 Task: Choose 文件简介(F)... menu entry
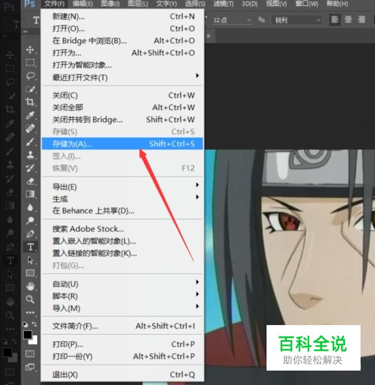pyautogui.click(x=122, y=326)
